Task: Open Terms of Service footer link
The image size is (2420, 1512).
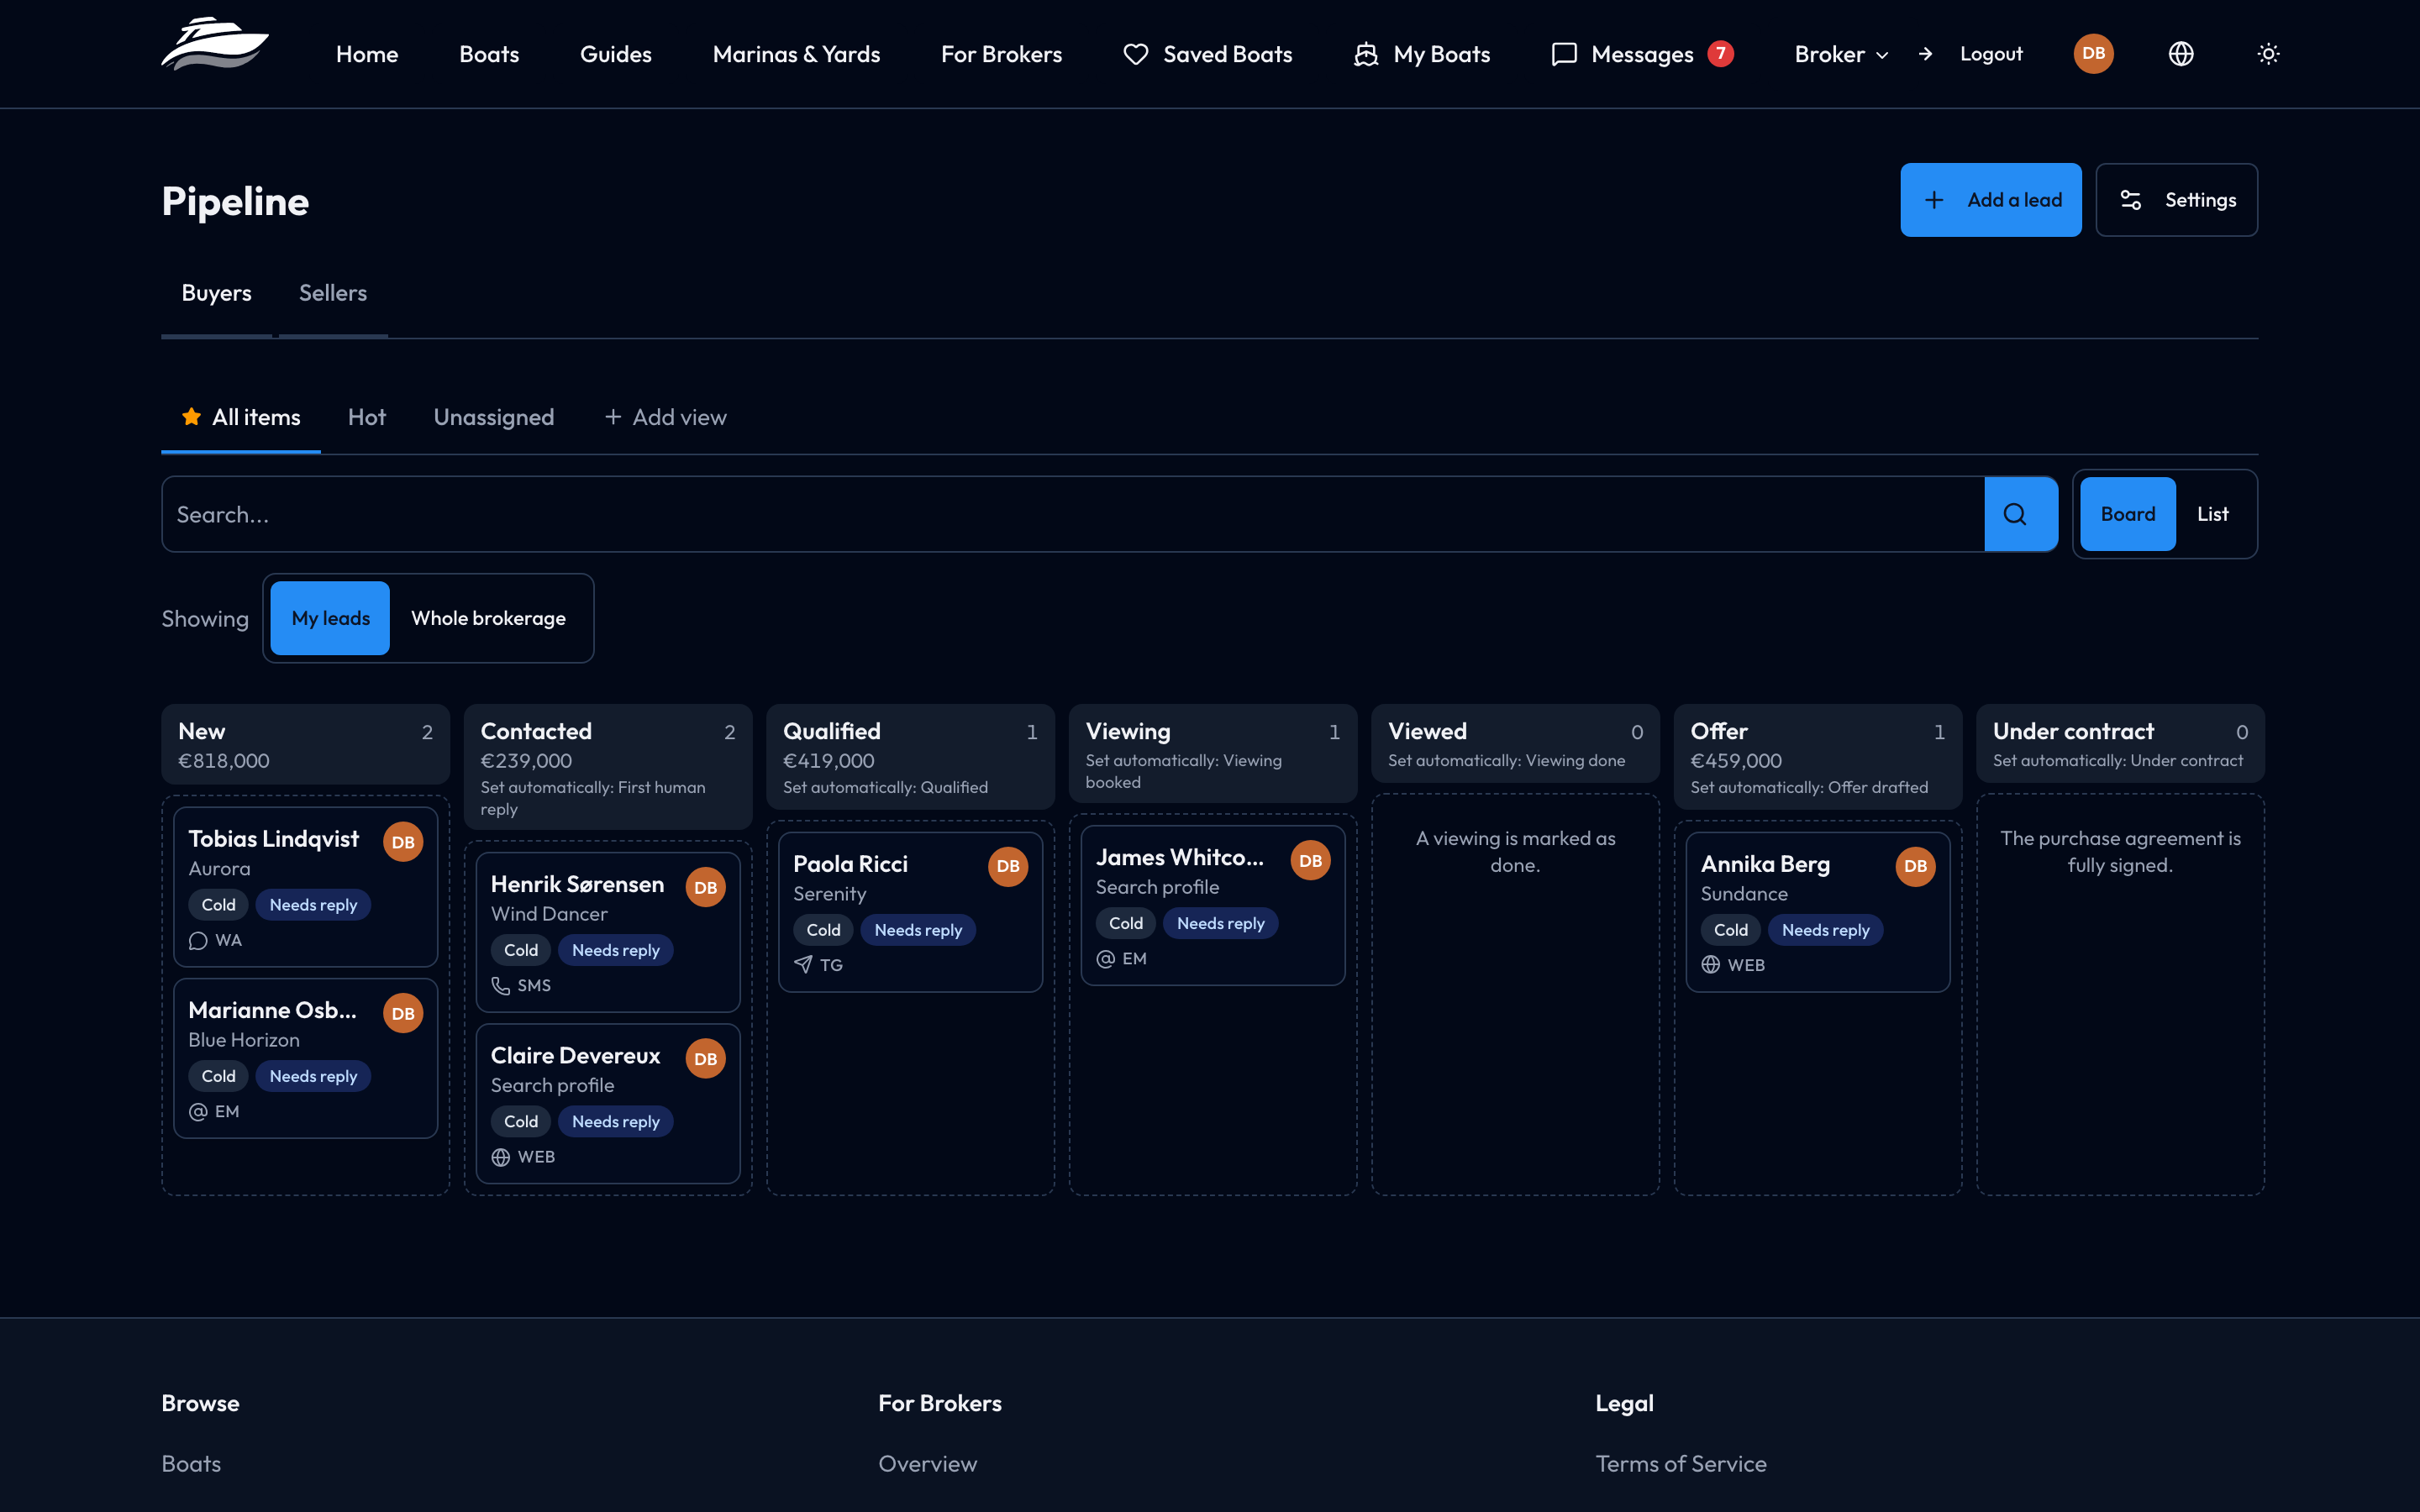Action: 1680,1463
